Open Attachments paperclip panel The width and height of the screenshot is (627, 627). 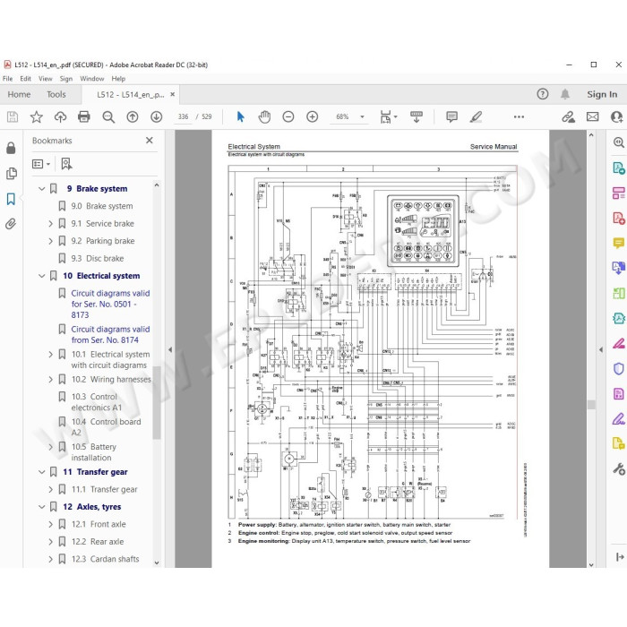(11, 224)
